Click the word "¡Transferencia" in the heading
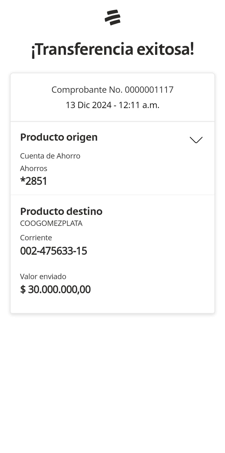Image resolution: width=225 pixels, height=453 pixels. [x=82, y=50]
